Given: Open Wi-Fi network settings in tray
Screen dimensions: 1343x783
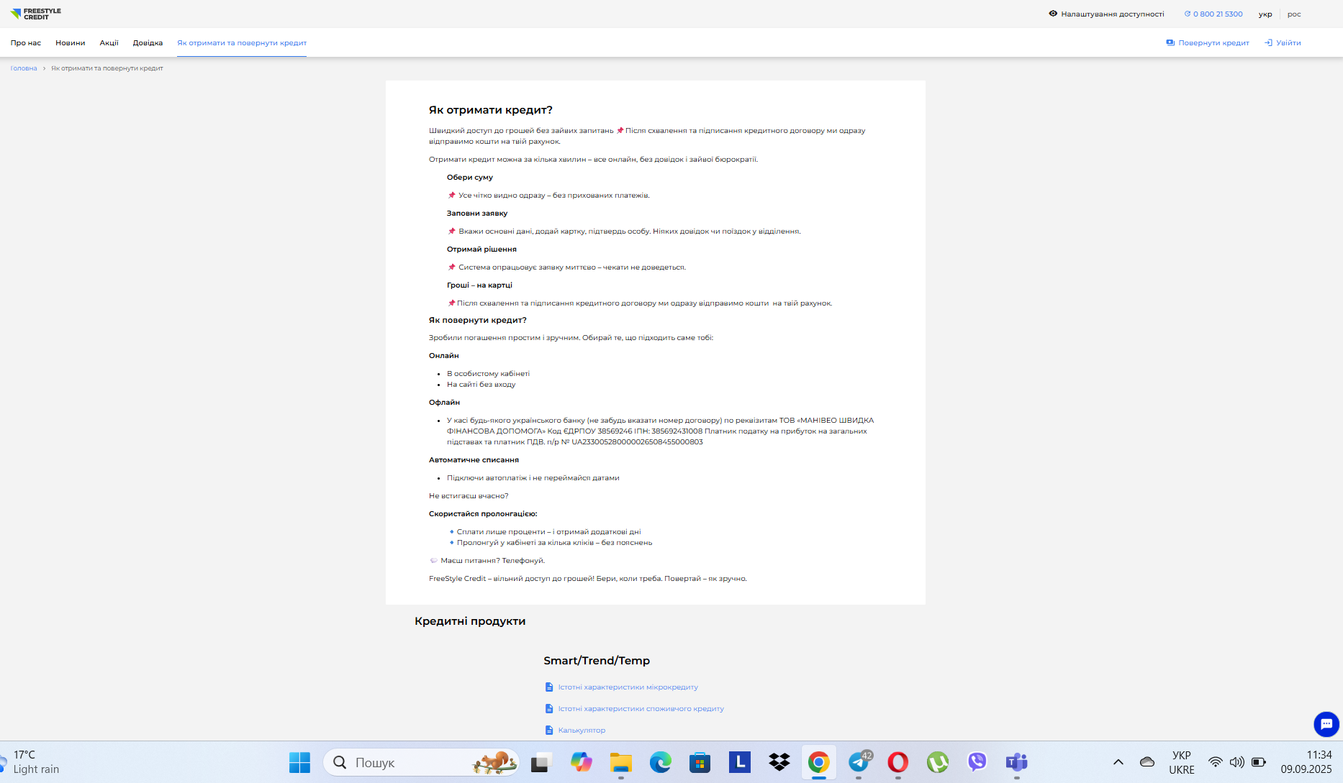Looking at the screenshot, I should click(1216, 762).
